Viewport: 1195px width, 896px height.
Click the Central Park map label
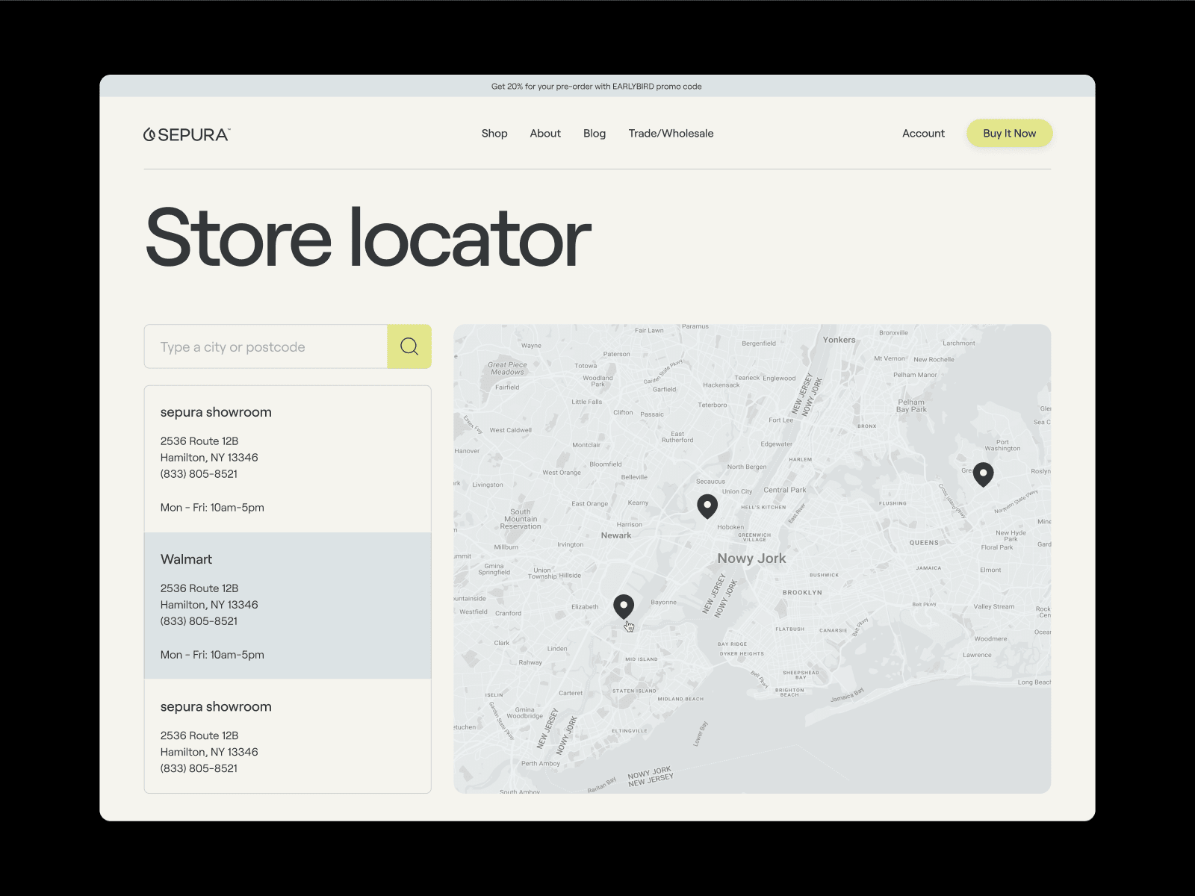pos(785,490)
